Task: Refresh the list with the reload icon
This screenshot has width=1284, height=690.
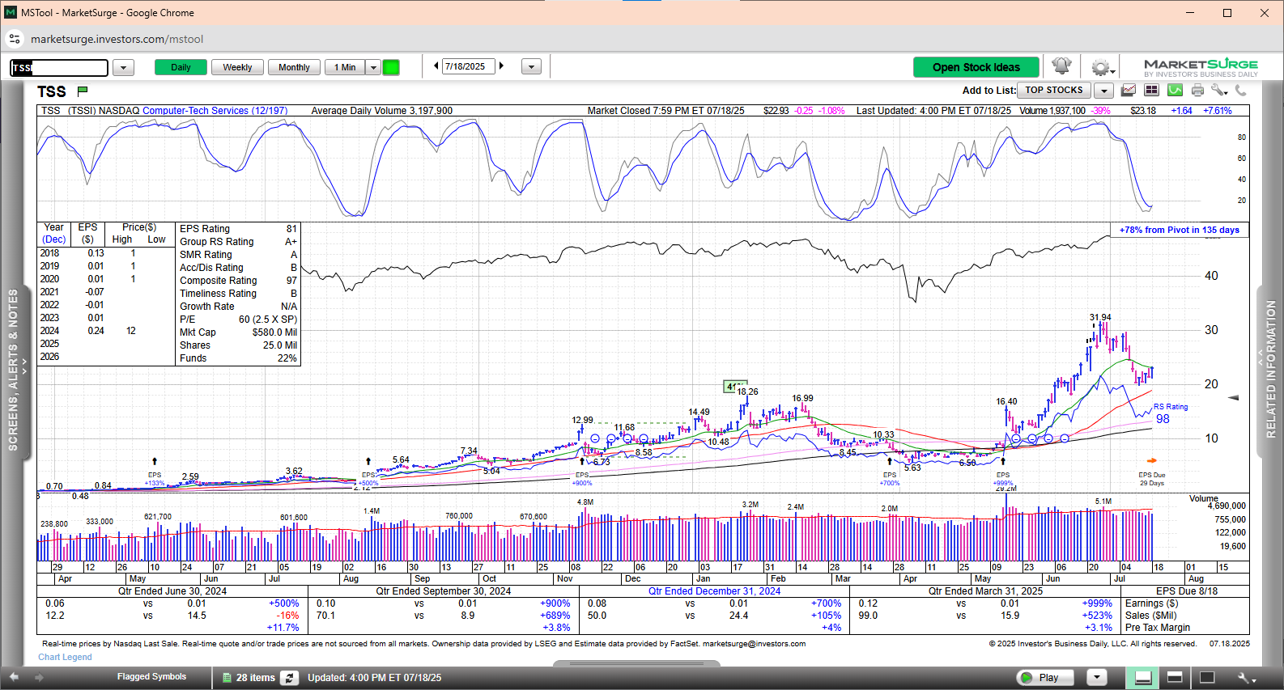Action: coord(290,678)
